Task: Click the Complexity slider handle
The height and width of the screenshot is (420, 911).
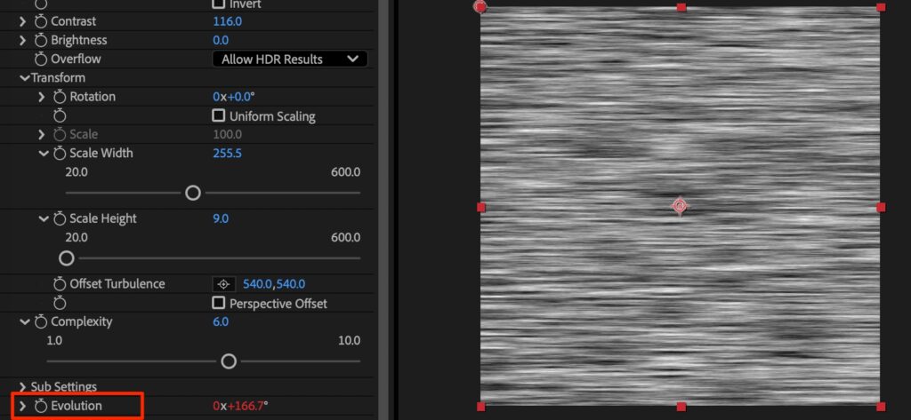Action: point(229,361)
